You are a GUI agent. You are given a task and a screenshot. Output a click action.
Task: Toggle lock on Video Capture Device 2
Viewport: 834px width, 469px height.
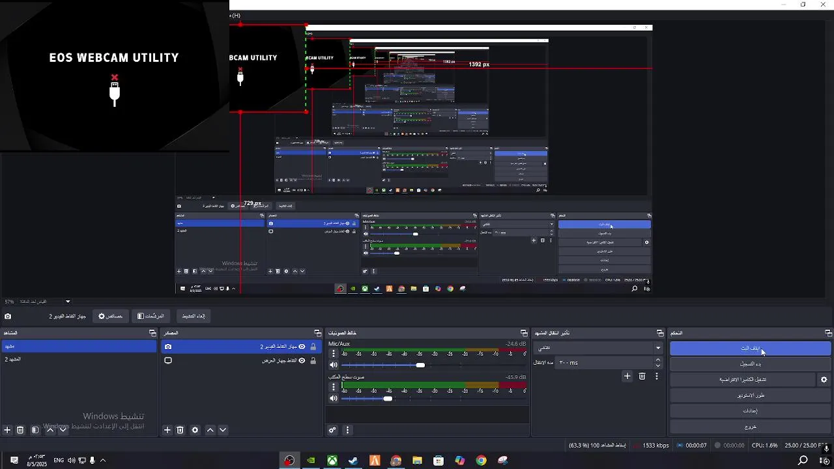pyautogui.click(x=313, y=347)
